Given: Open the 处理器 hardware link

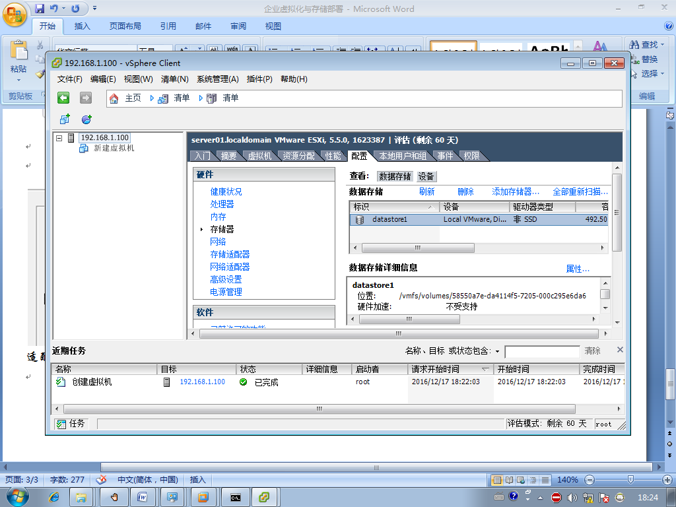Looking at the screenshot, I should (x=222, y=204).
